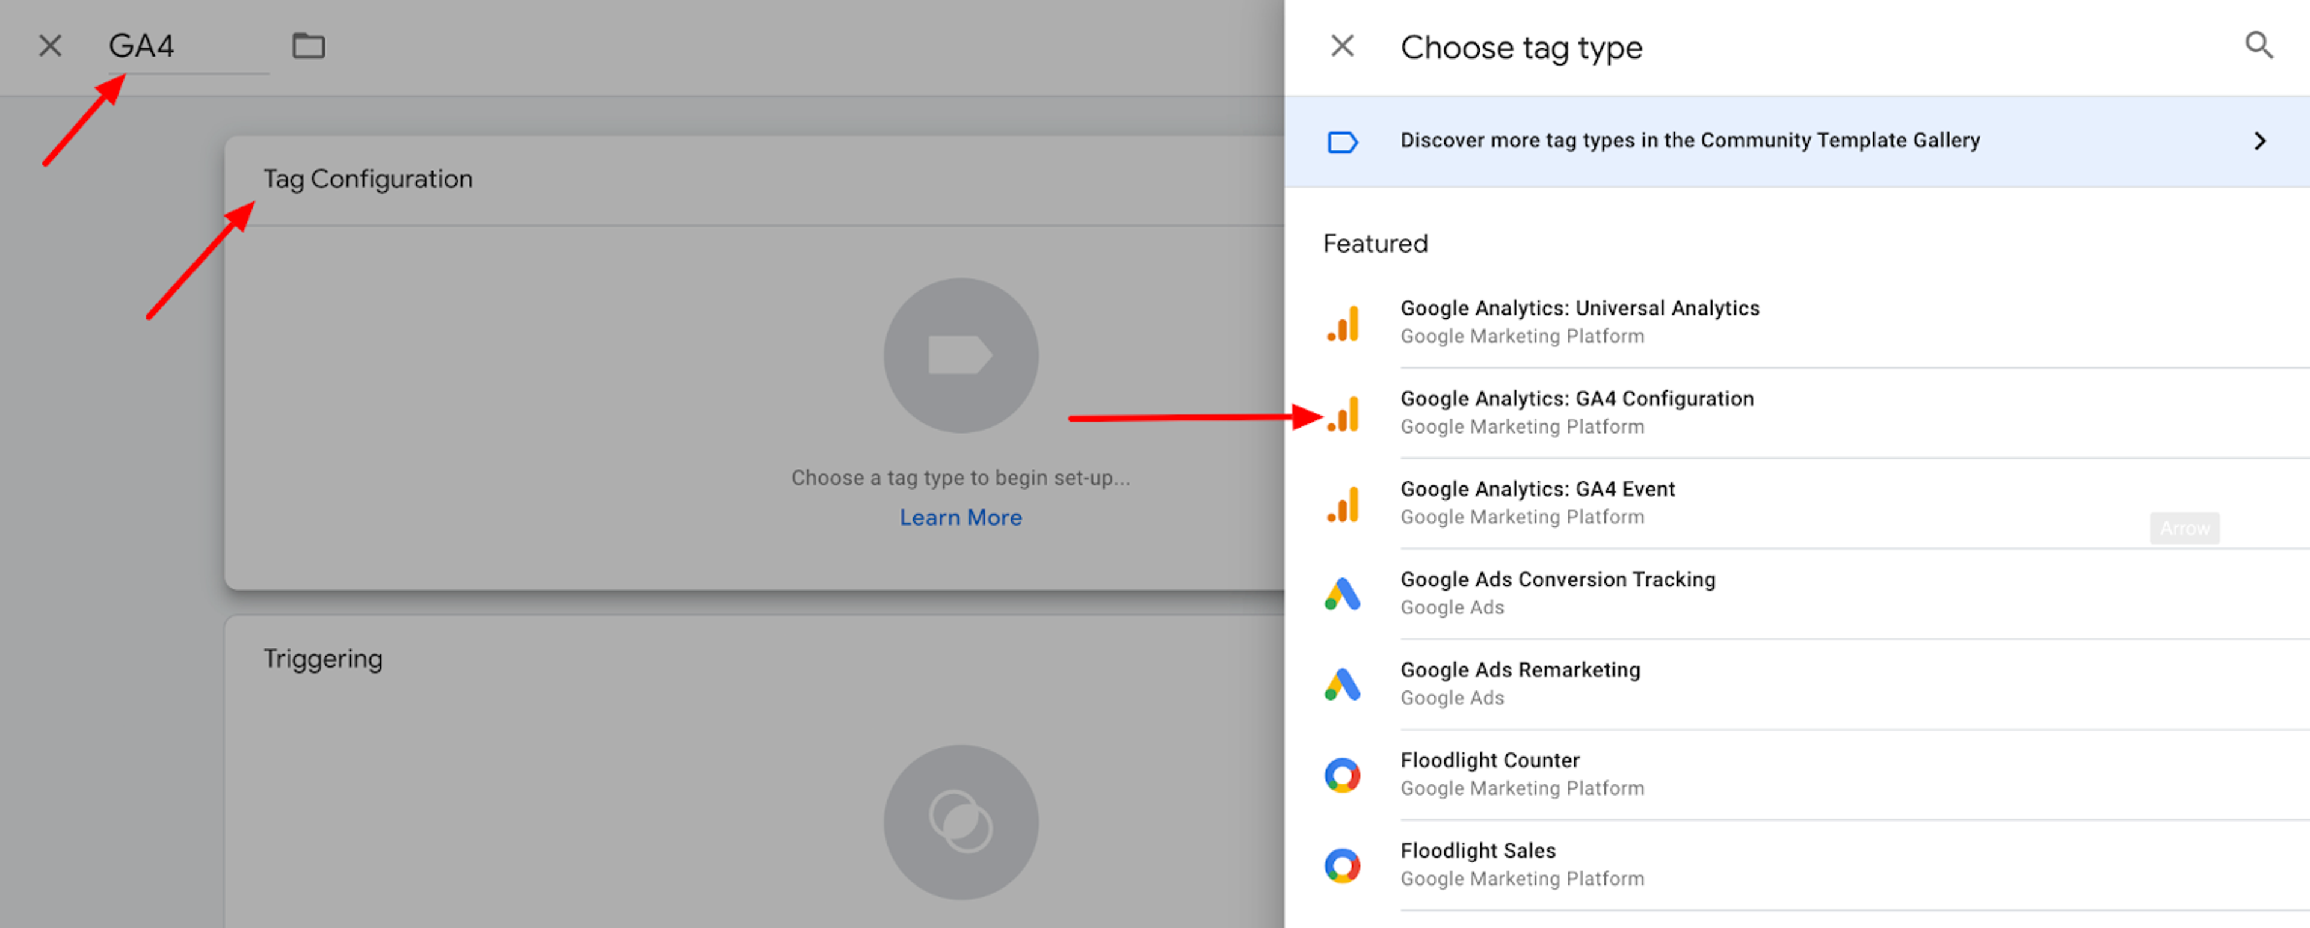Click Floodlight Sales ring icon
Image resolution: width=2310 pixels, height=928 pixels.
tap(1343, 865)
